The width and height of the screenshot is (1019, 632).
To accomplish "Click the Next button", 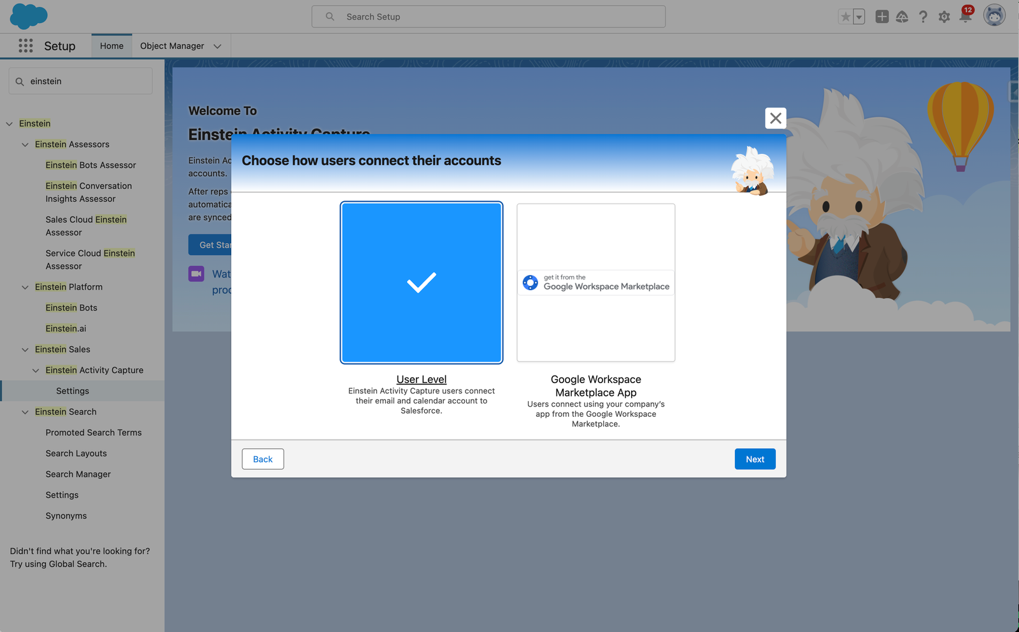I will tap(755, 460).
